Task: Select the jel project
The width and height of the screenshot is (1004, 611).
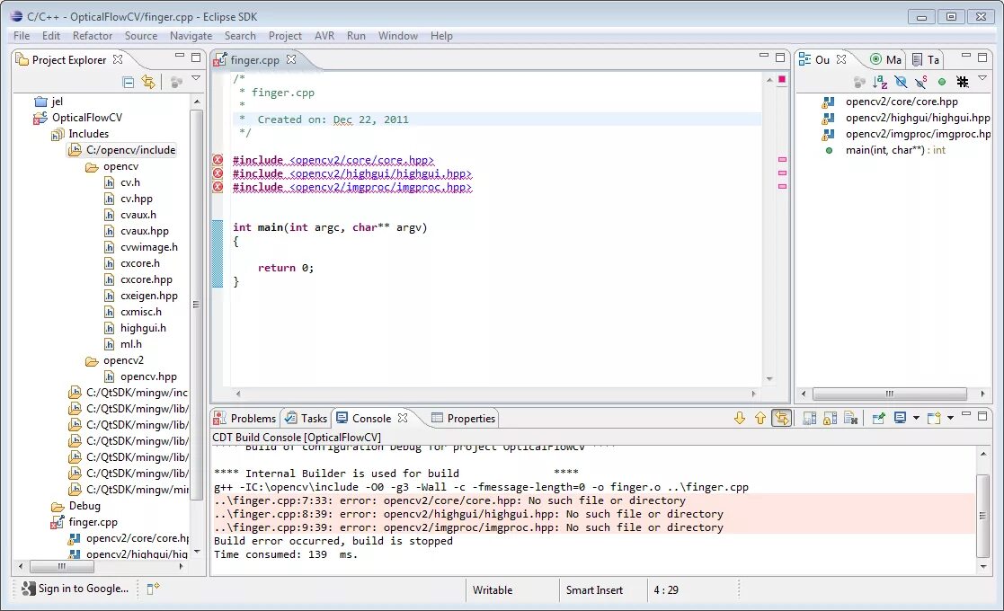Action: tap(49, 102)
